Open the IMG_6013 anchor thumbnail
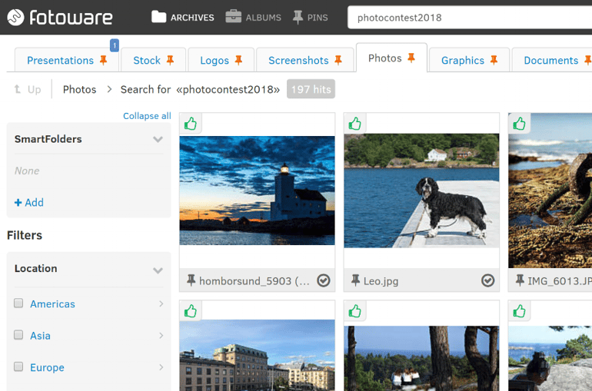592x391 pixels. tap(550, 191)
